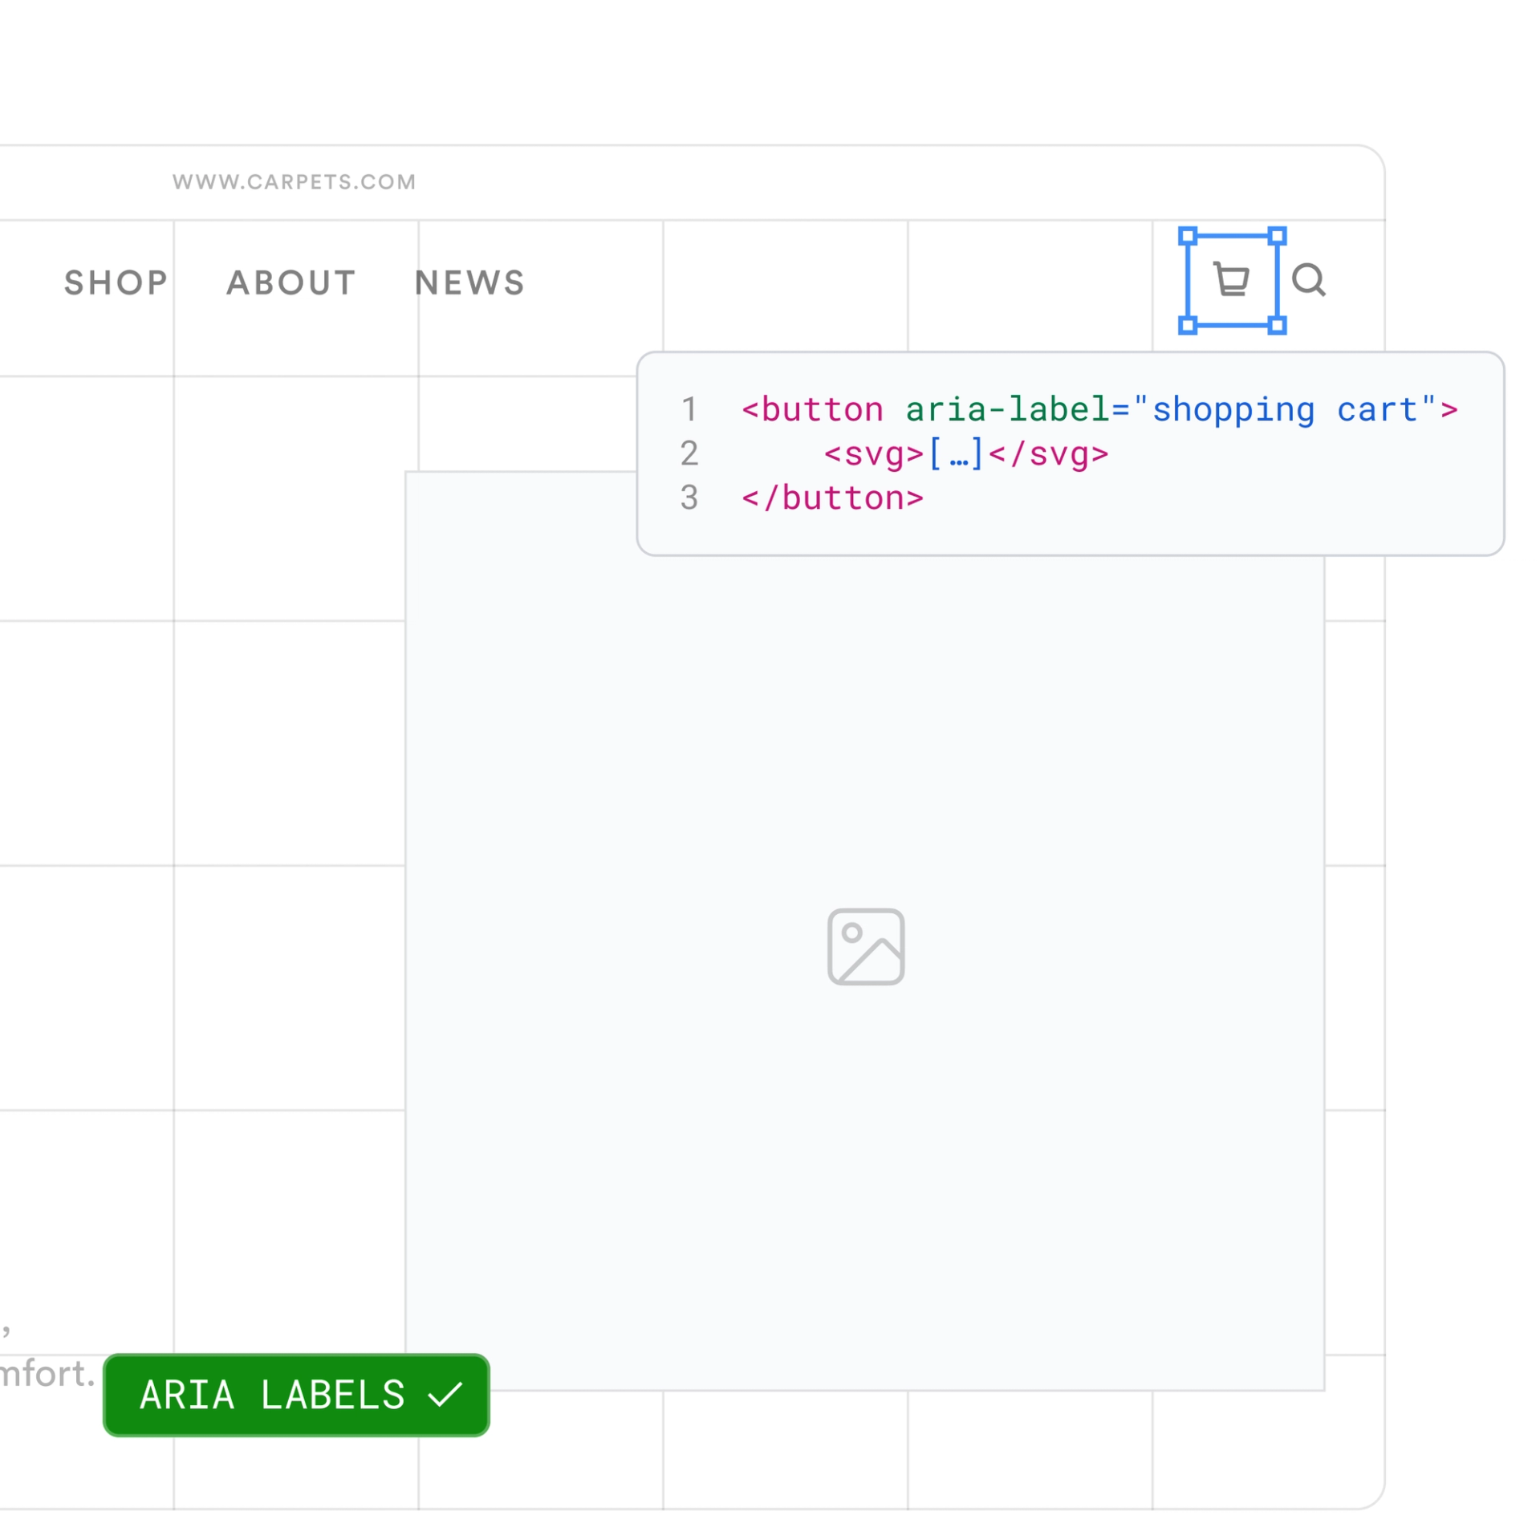Click the aria-label attribute in code line 1
Screen dimensions: 1540x1540
coord(1007,410)
